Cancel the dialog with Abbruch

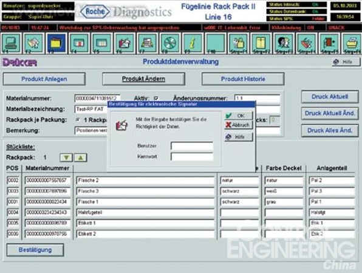(239, 125)
